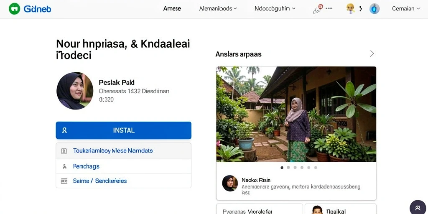Select the fifth carousel dot
Image resolution: width=428 pixels, height=214 pixels.
(309, 168)
